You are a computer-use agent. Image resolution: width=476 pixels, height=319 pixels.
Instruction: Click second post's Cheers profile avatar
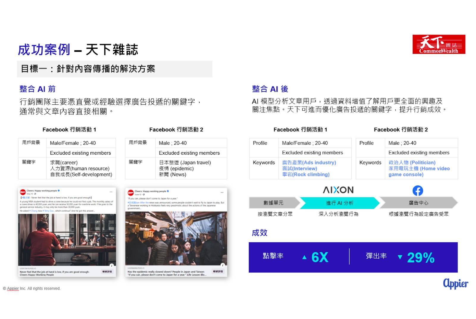pyautogui.click(x=131, y=193)
